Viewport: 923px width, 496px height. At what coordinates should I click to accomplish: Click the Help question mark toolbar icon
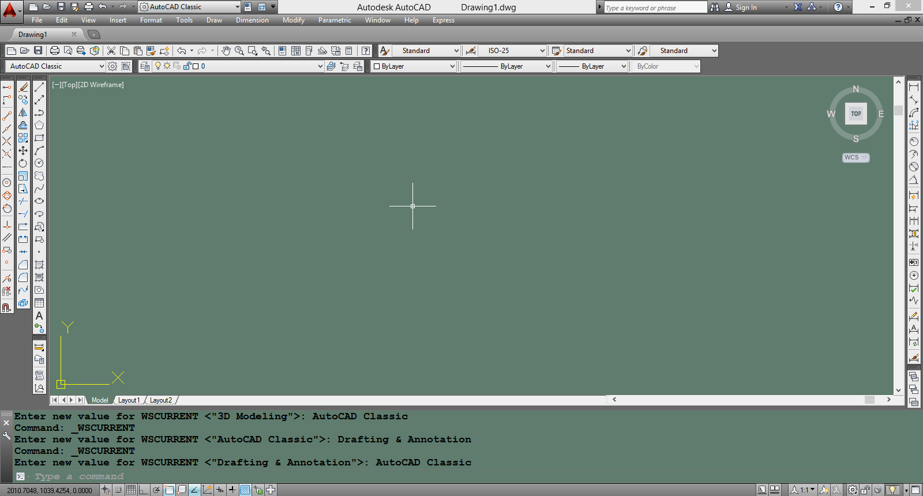pyautogui.click(x=366, y=51)
